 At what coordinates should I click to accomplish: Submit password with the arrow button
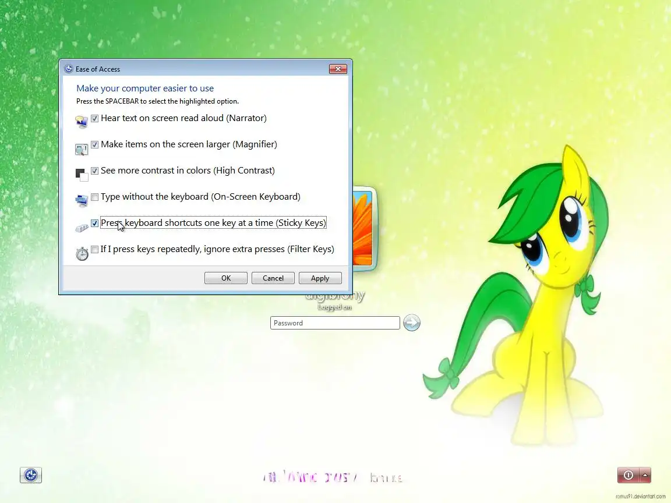click(x=412, y=323)
